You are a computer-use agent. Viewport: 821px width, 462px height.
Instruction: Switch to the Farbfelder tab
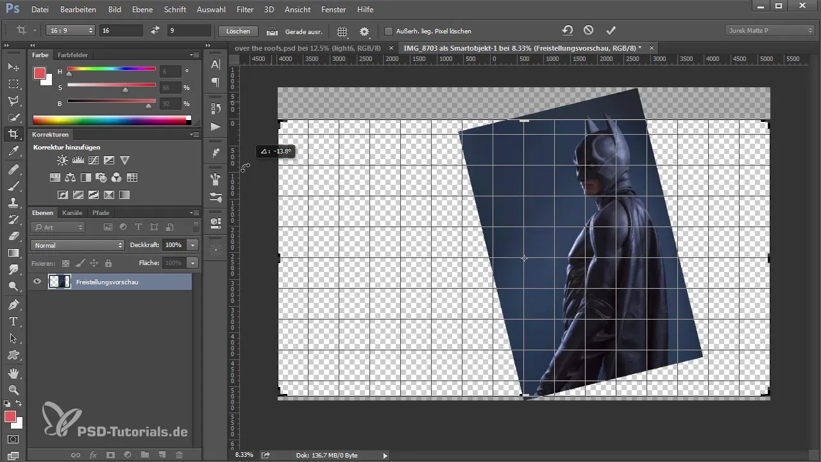pos(72,55)
